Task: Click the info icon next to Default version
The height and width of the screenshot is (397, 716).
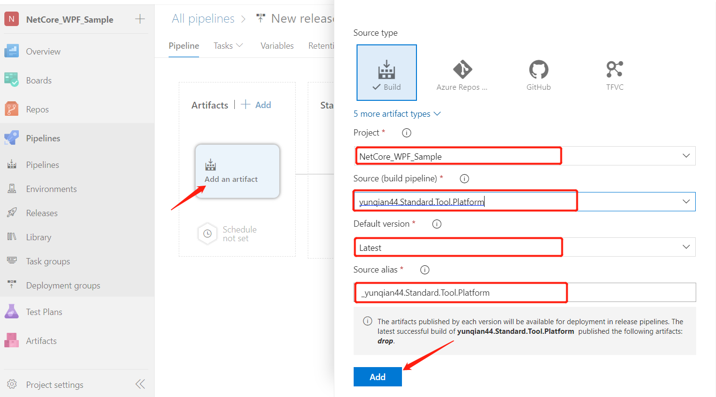Action: coord(437,224)
